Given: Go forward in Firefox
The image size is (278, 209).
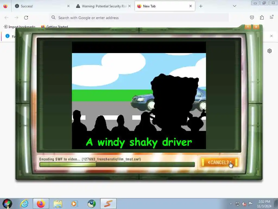Looking at the screenshot, I should coord(16,18).
